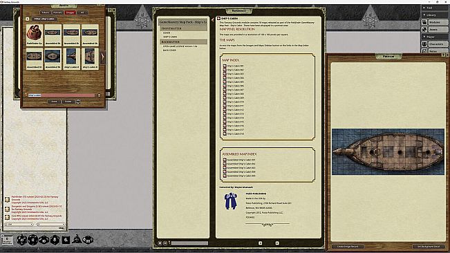
Task: Go to next page in Reference
Action: click(277, 243)
